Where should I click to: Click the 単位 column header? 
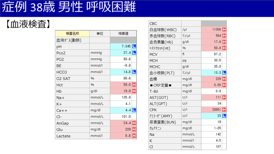(100, 33)
